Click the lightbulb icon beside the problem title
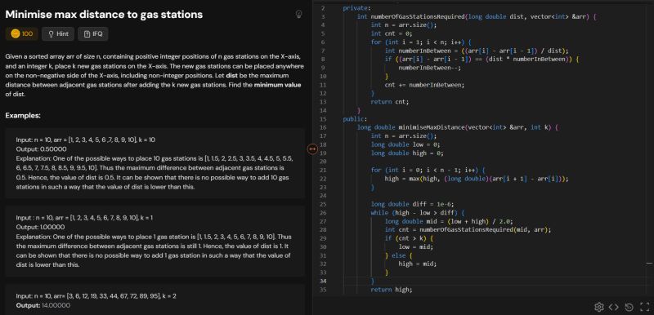Image resolution: width=654 pixels, height=315 pixels. 298,14
